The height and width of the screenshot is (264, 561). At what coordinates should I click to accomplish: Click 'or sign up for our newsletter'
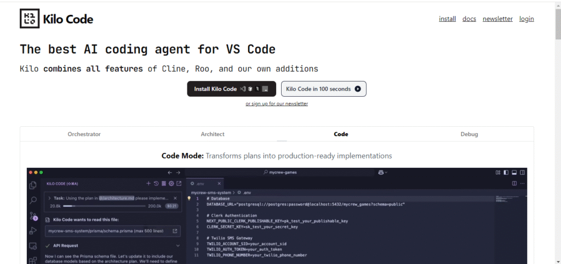[277, 104]
